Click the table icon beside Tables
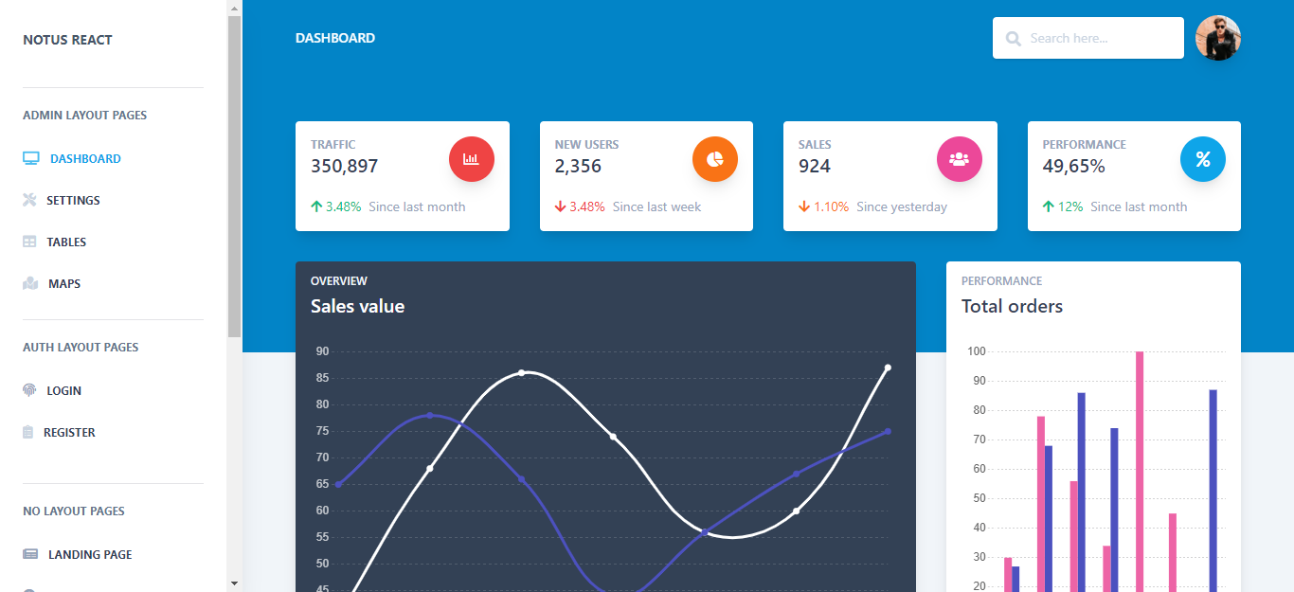 click(29, 242)
